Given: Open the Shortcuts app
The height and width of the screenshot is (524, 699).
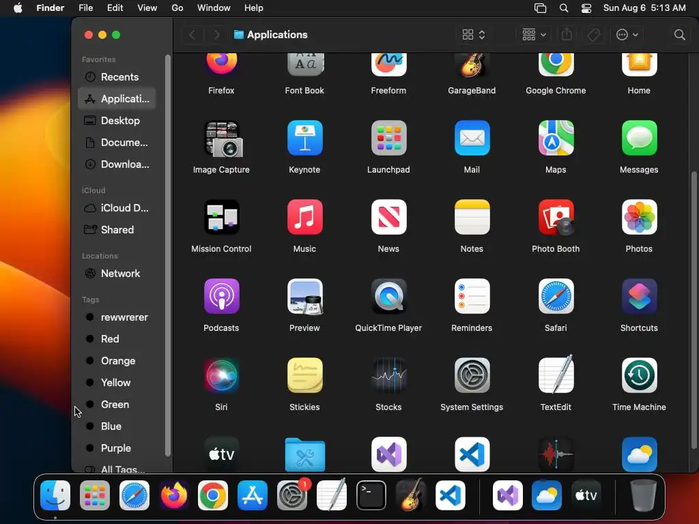Looking at the screenshot, I should tap(639, 296).
